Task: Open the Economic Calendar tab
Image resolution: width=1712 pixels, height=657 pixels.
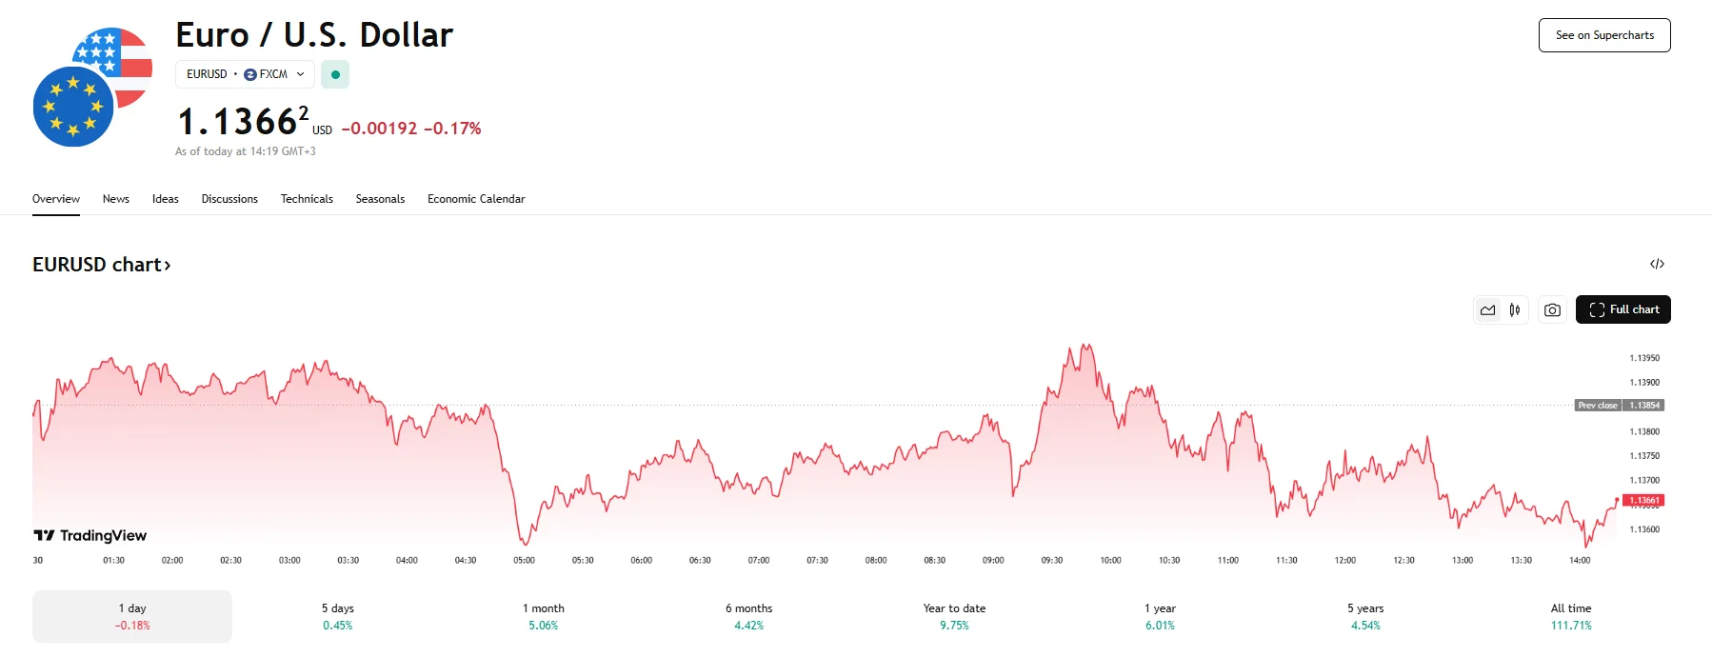Action: pyautogui.click(x=476, y=199)
